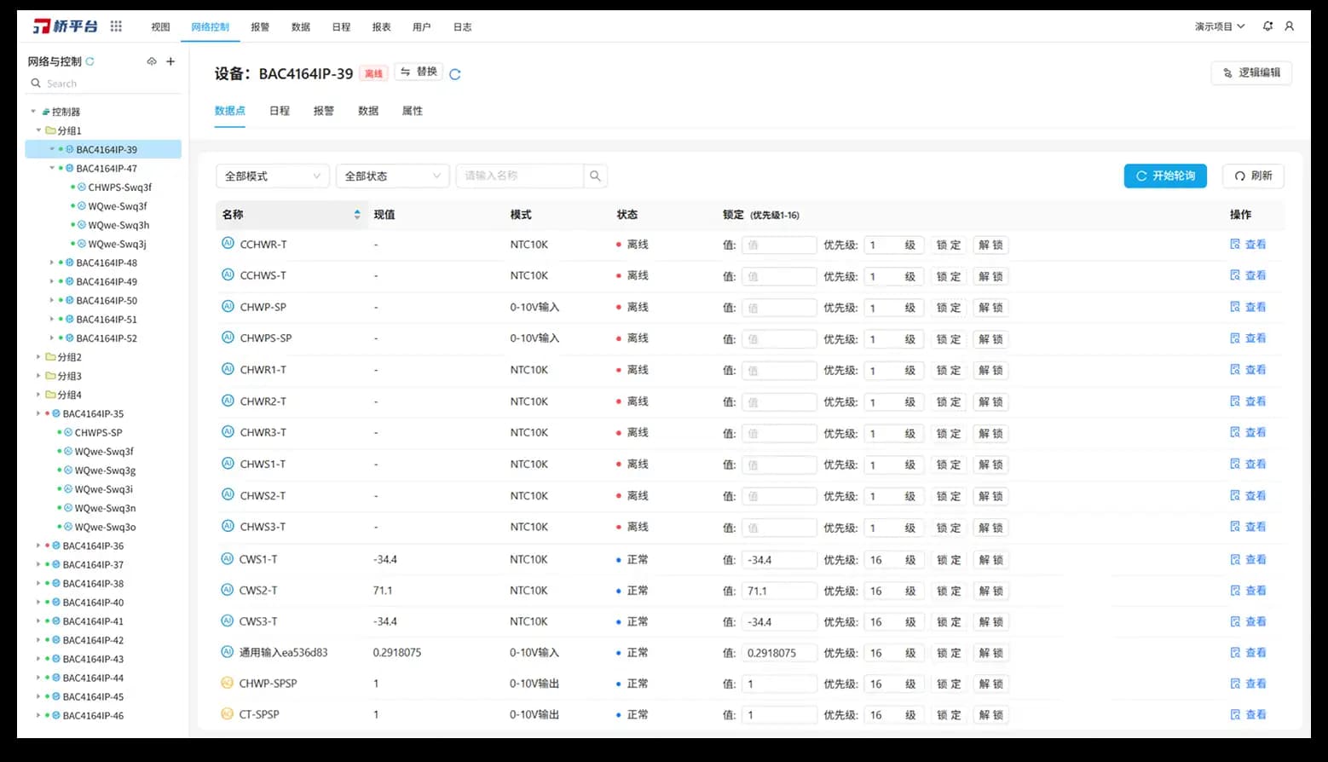
Task: Switch to the 数据点 tab
Action: pos(230,111)
